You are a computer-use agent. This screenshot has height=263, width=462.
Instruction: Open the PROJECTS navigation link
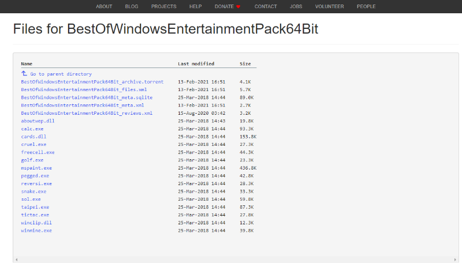point(164,7)
